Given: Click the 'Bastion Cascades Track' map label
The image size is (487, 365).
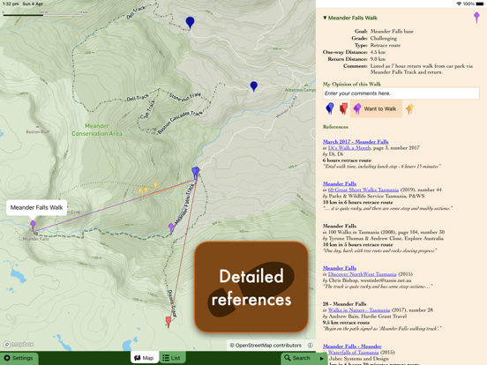Looking at the screenshot, I should coord(180,122).
